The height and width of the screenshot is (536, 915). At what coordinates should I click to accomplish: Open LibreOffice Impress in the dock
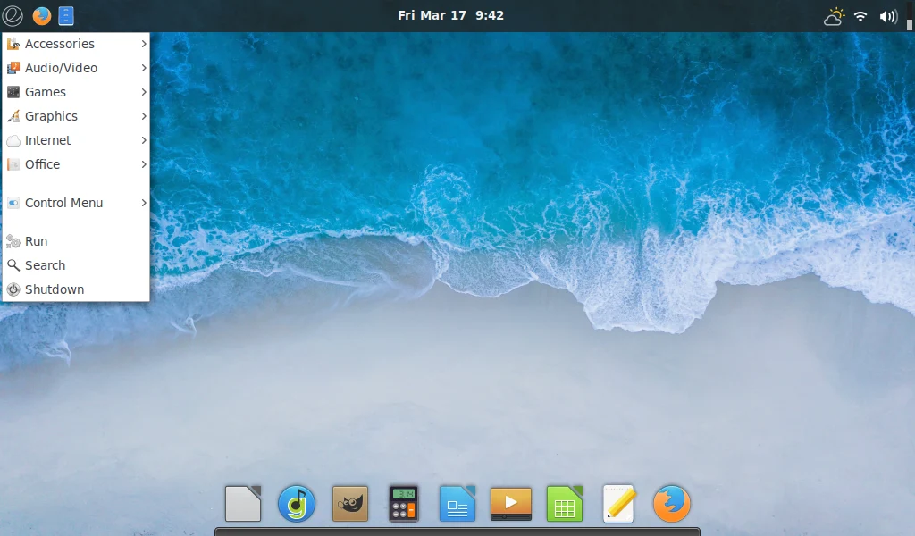click(457, 503)
